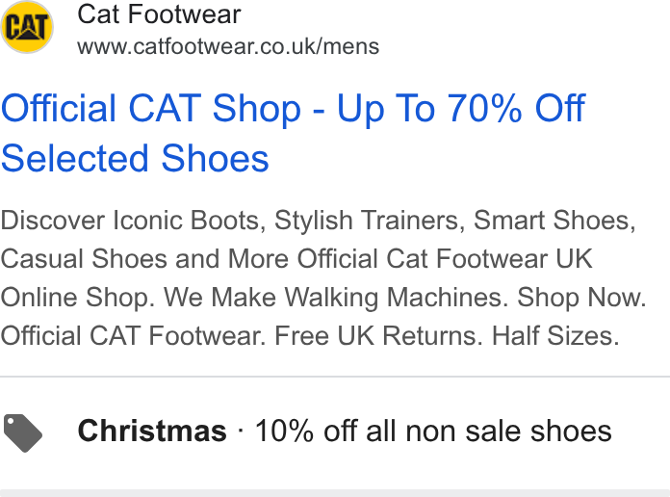Viewport: 670px width, 497px height.
Task: Click the Official CAT Footwear sentence
Action: [133, 336]
